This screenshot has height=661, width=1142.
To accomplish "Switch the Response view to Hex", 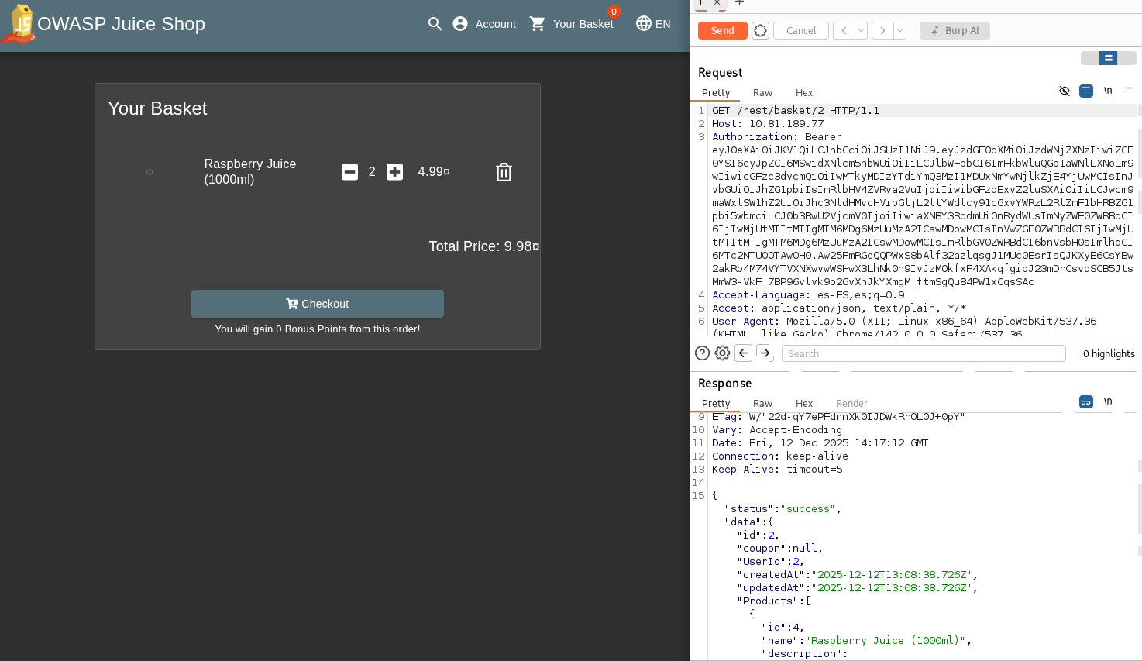I will 804,404.
